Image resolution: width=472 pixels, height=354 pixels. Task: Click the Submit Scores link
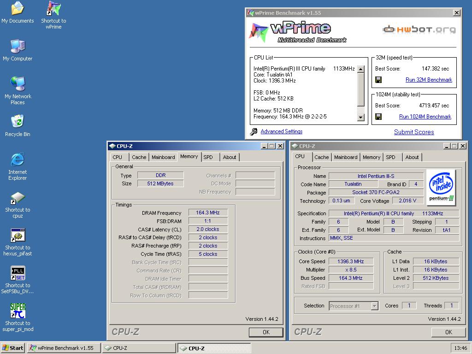[x=414, y=132]
